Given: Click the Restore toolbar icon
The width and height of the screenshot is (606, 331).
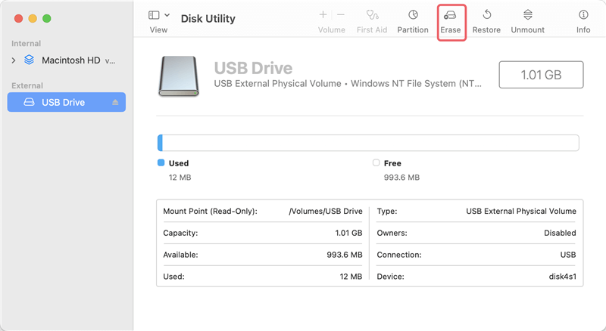Looking at the screenshot, I should [486, 15].
